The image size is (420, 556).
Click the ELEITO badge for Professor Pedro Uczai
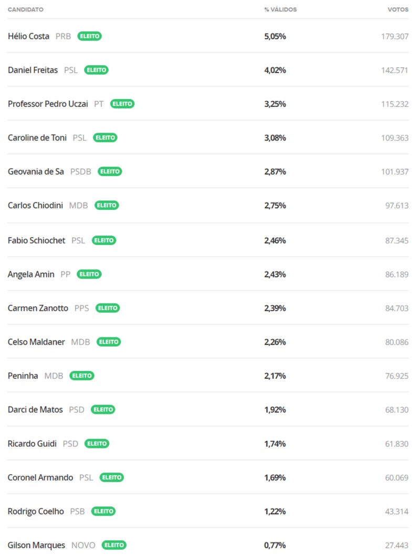click(122, 104)
